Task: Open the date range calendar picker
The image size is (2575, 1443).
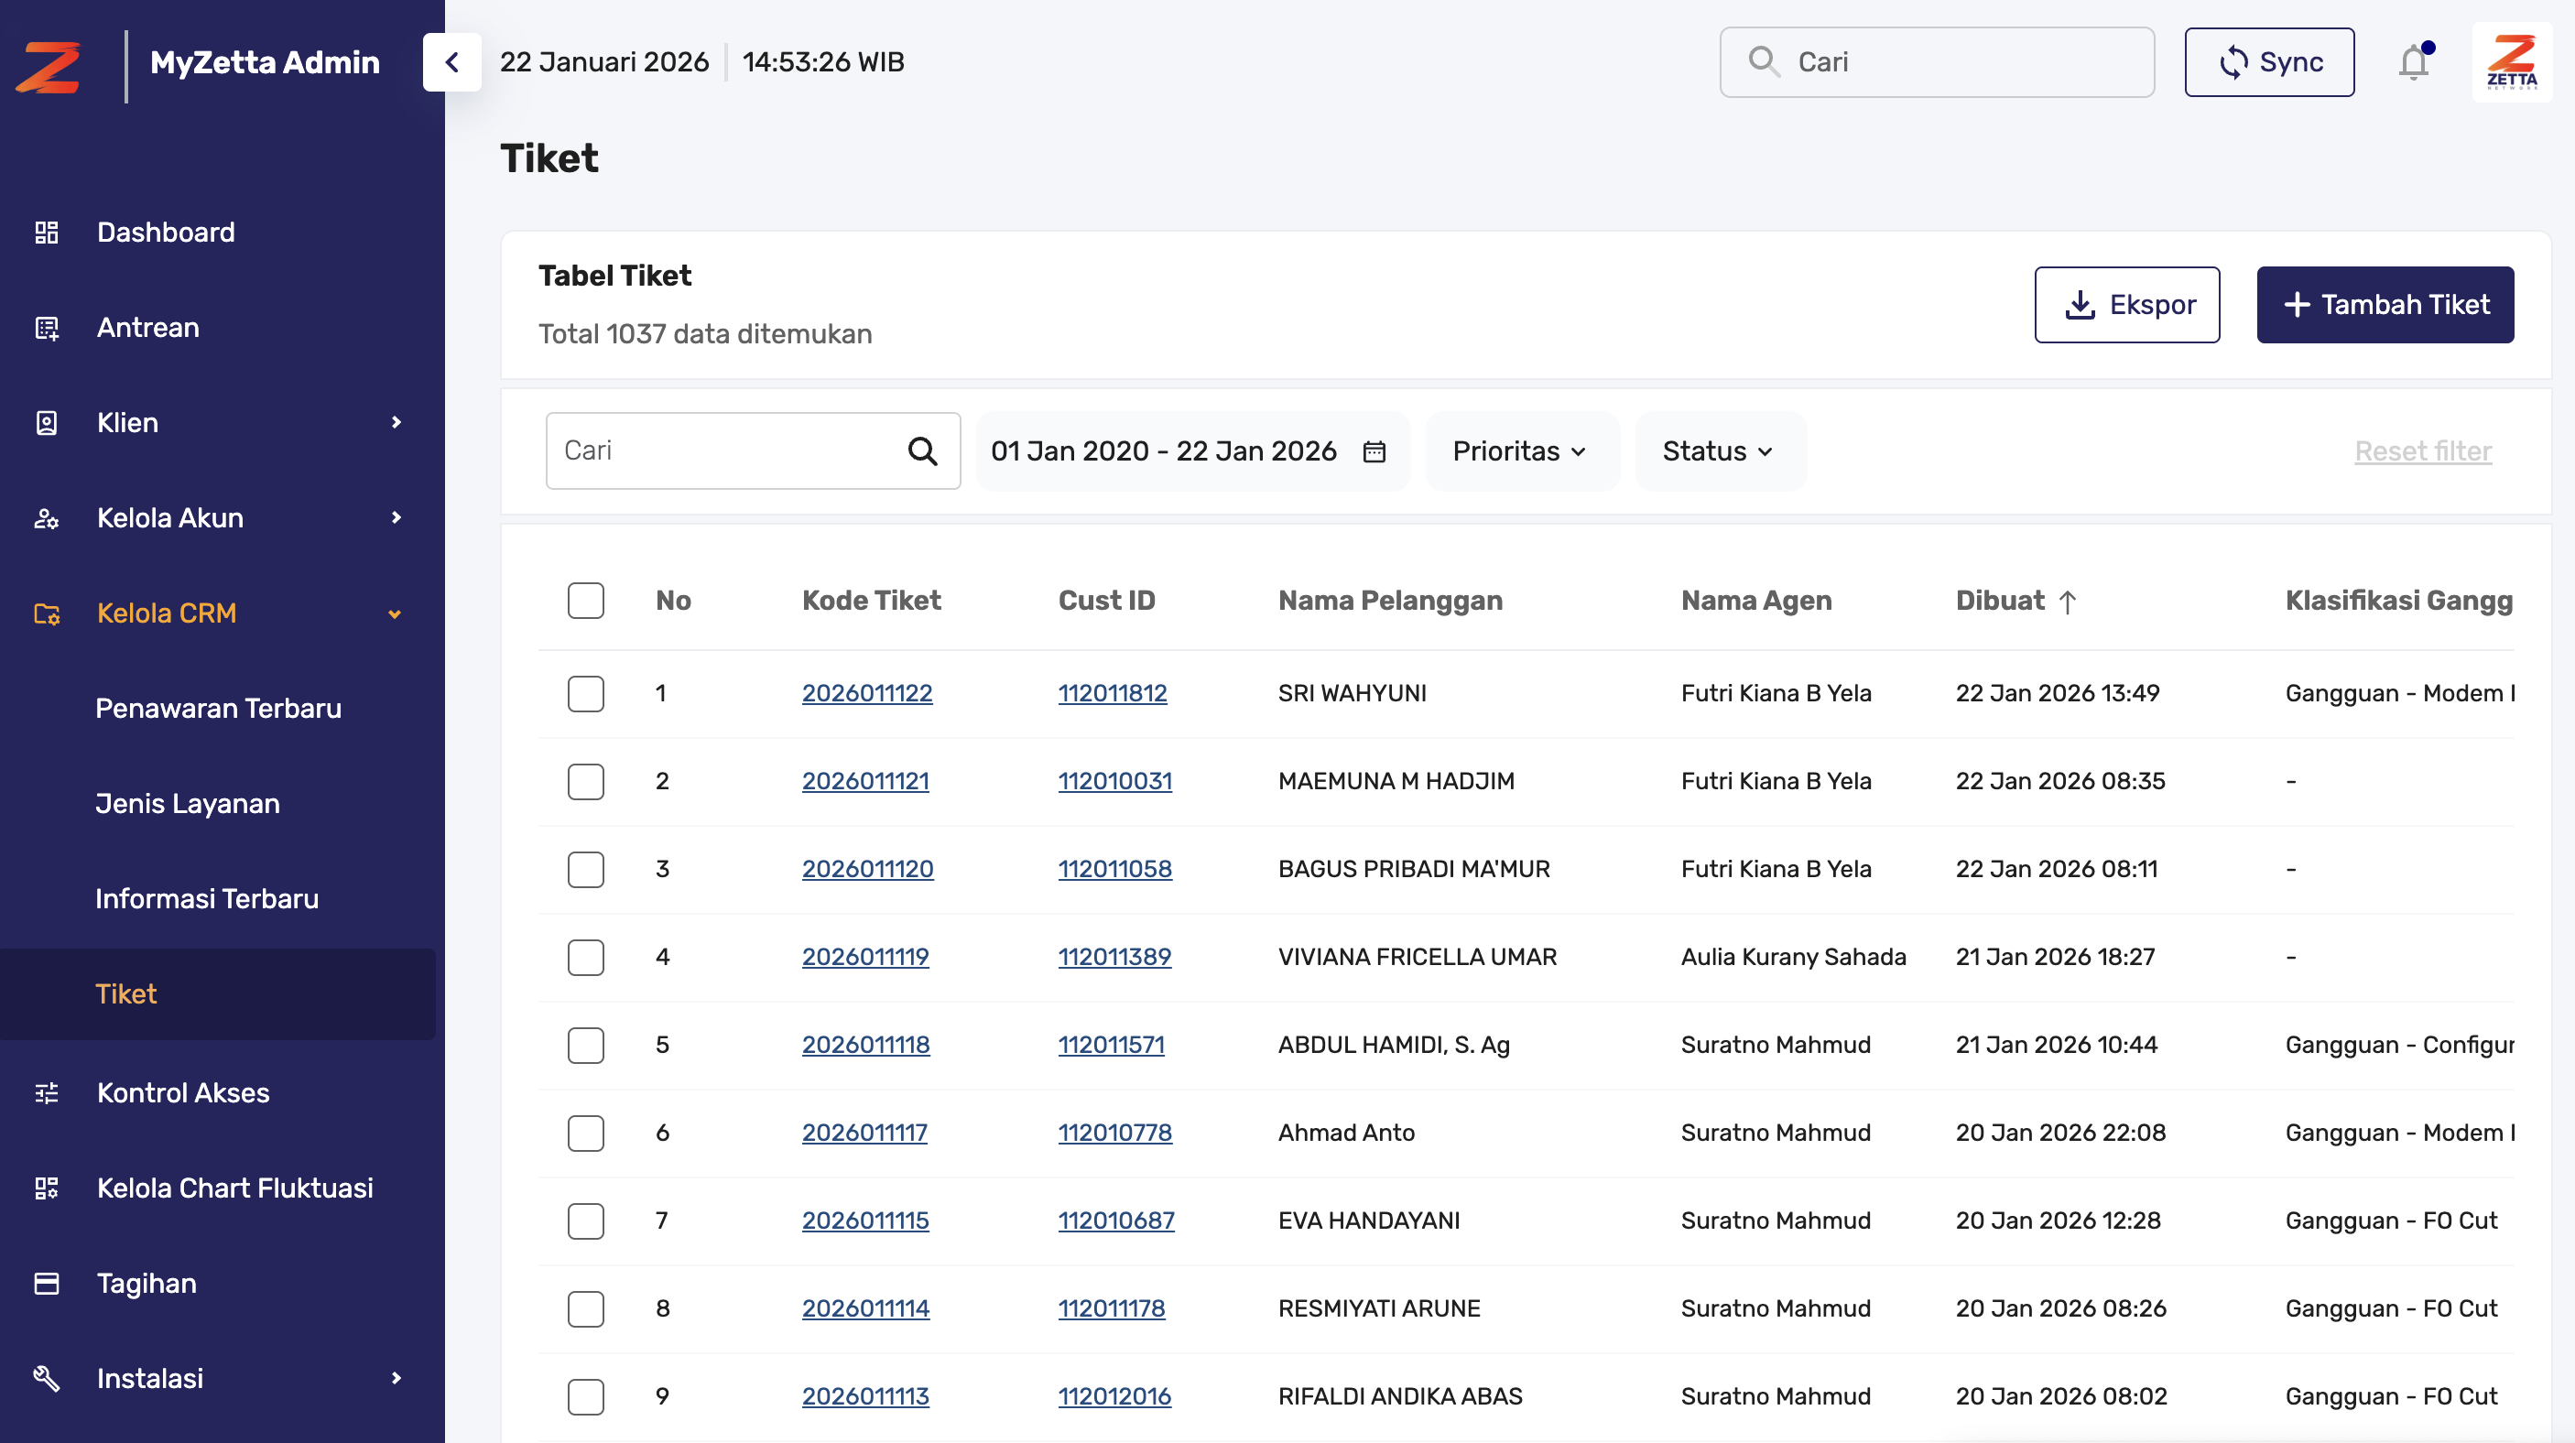Action: 1374,450
